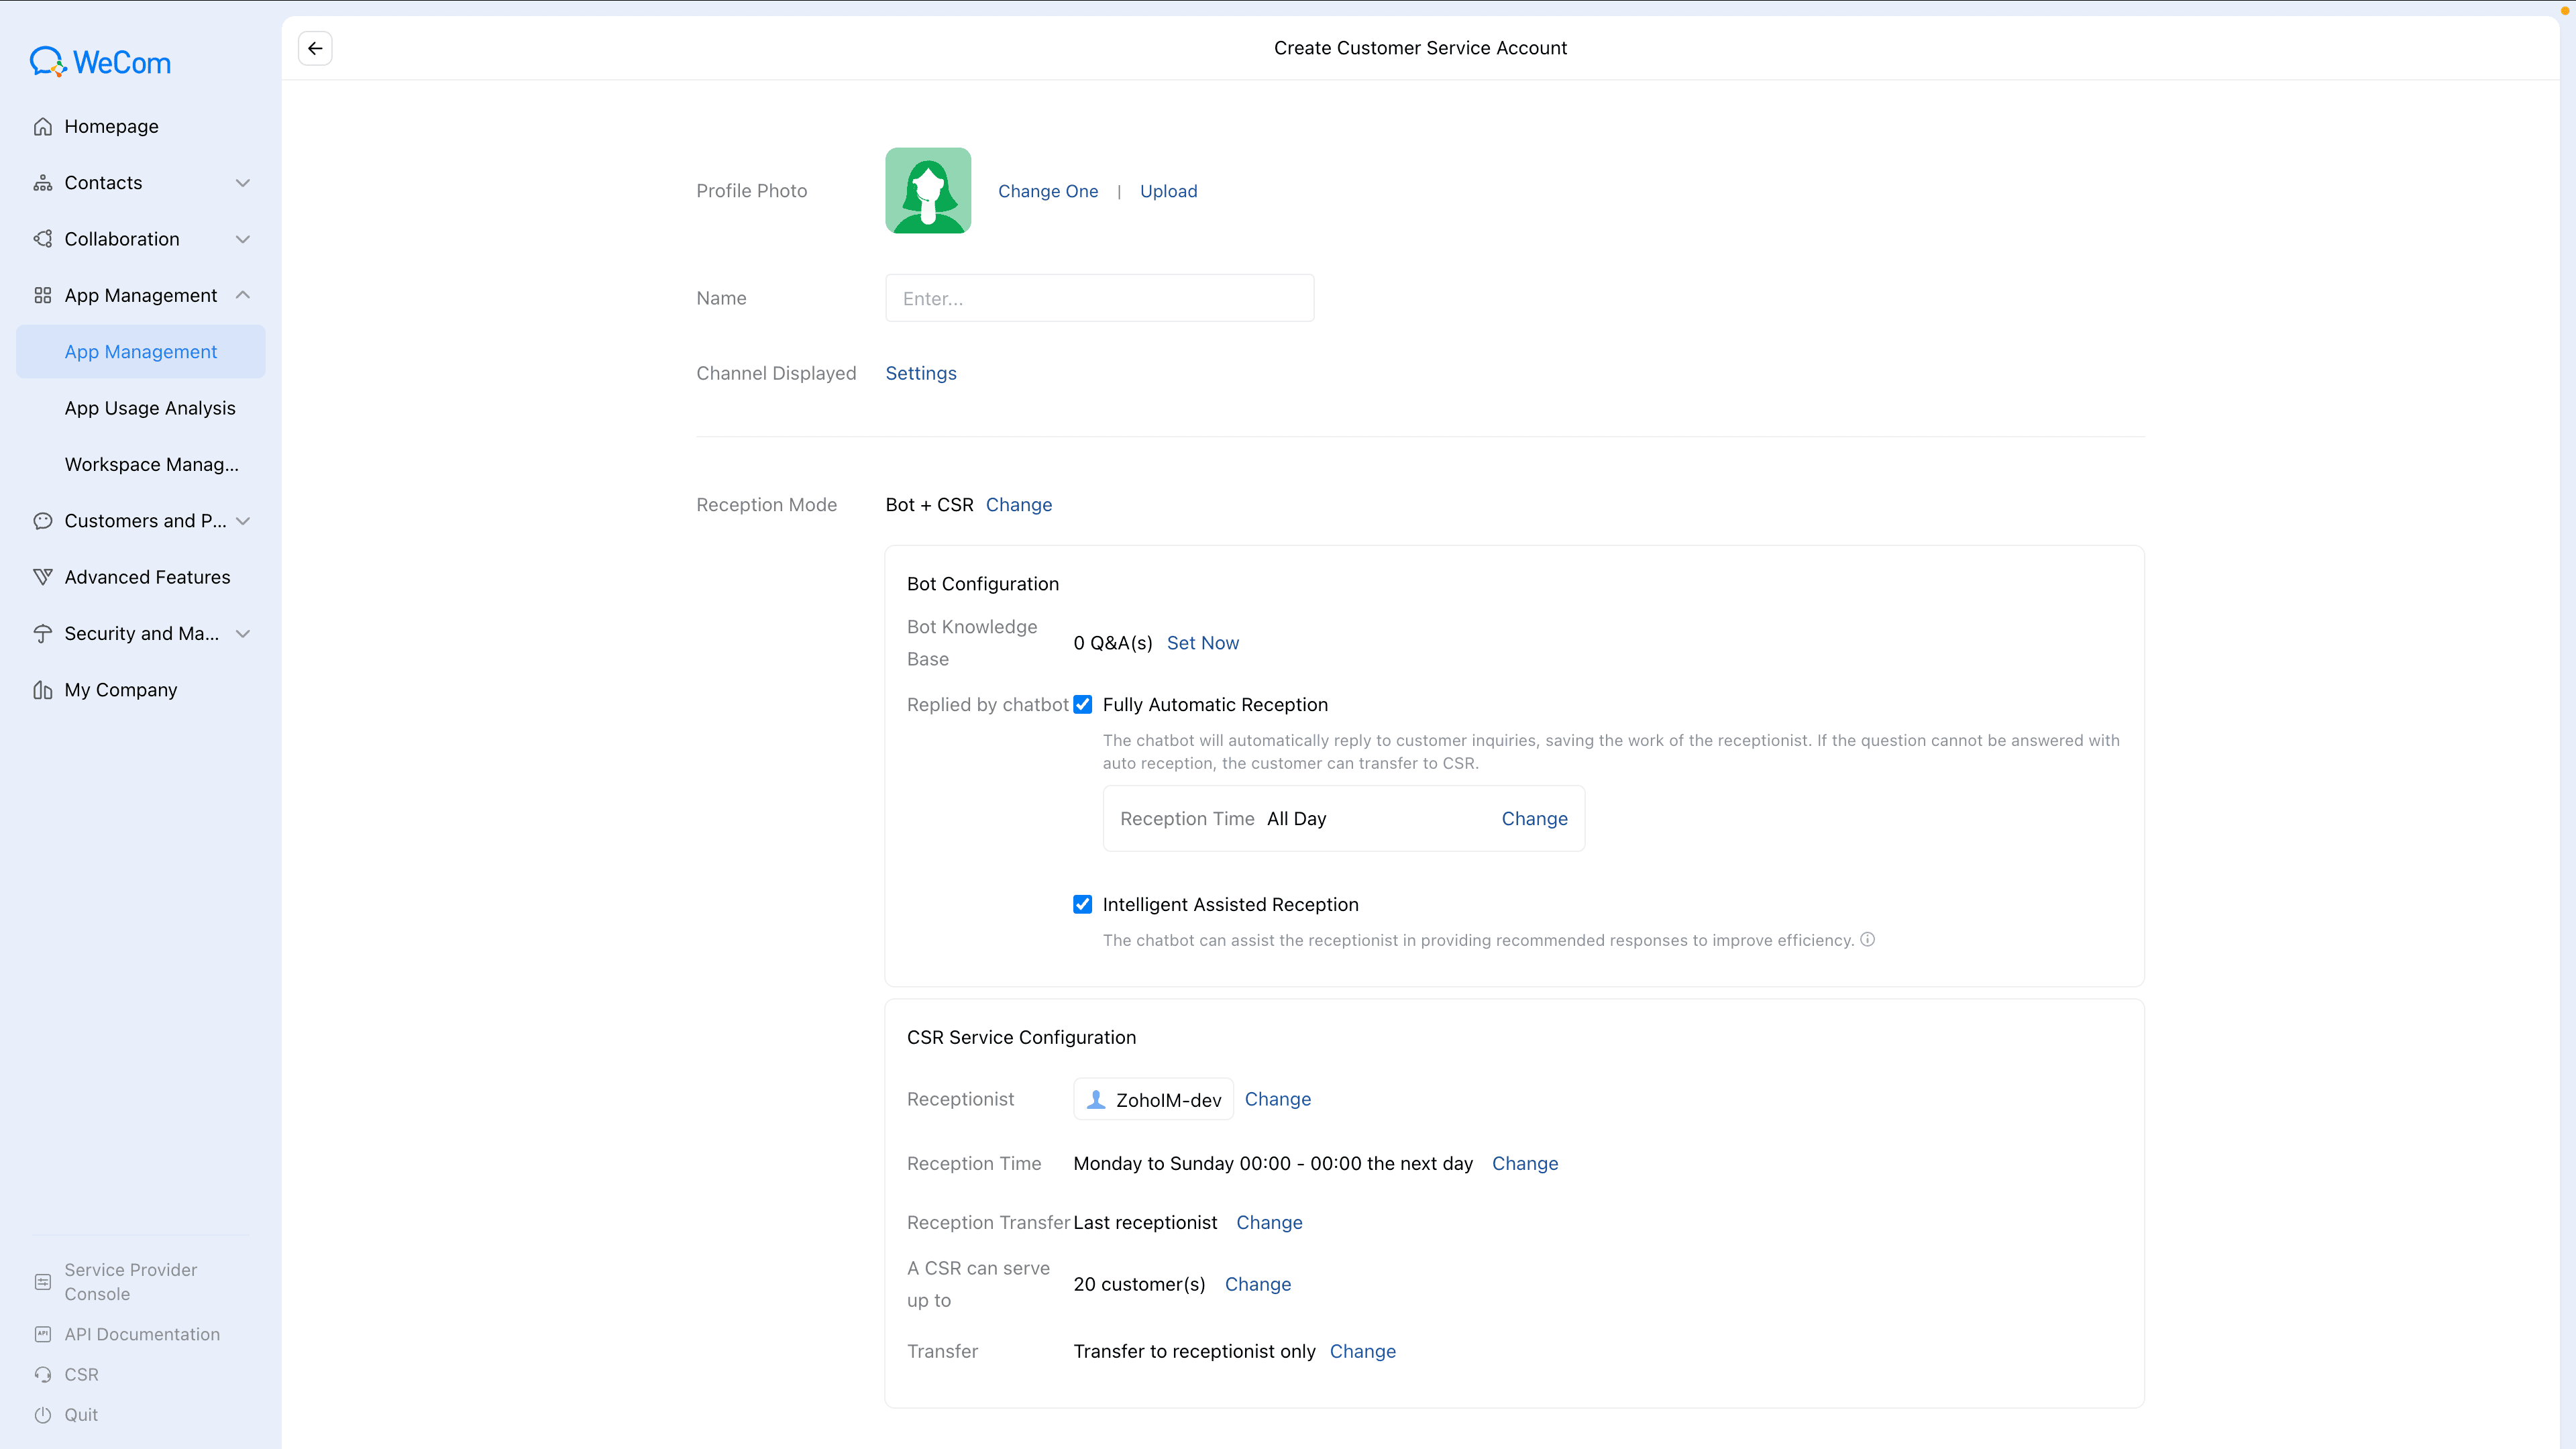Click the API Documentation icon
This screenshot has width=2576, height=1449.
[42, 1334]
